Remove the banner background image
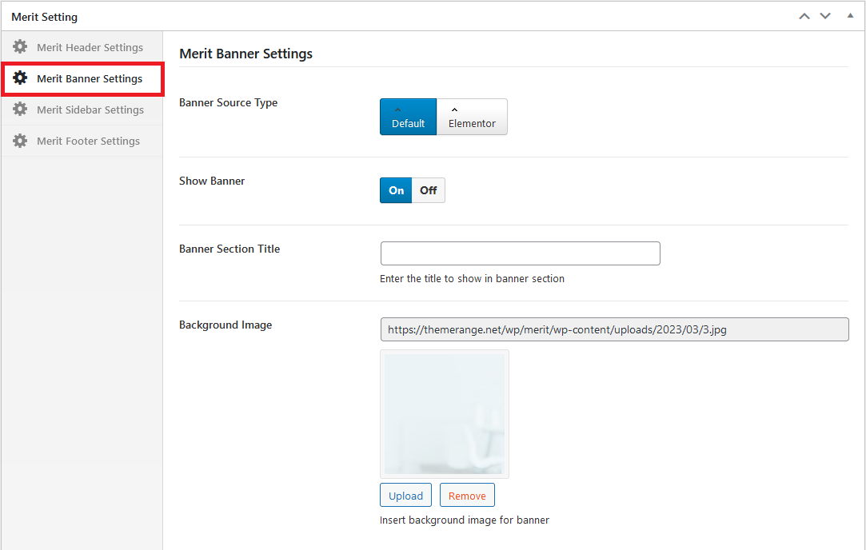The image size is (866, 550). point(467,496)
